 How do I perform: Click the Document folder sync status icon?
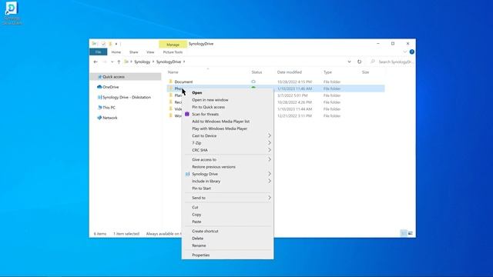pos(253,82)
